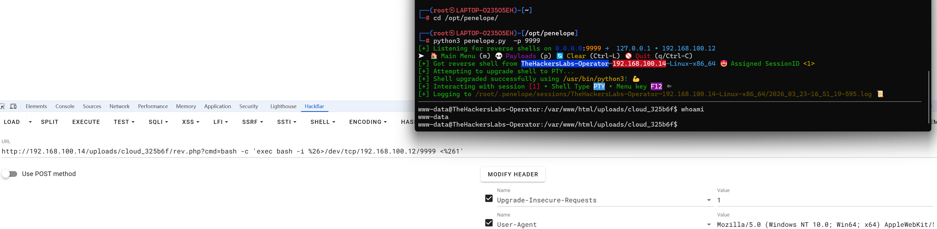Open the SSRF dropdown menu
This screenshot has height=229, width=937.
[x=252, y=122]
